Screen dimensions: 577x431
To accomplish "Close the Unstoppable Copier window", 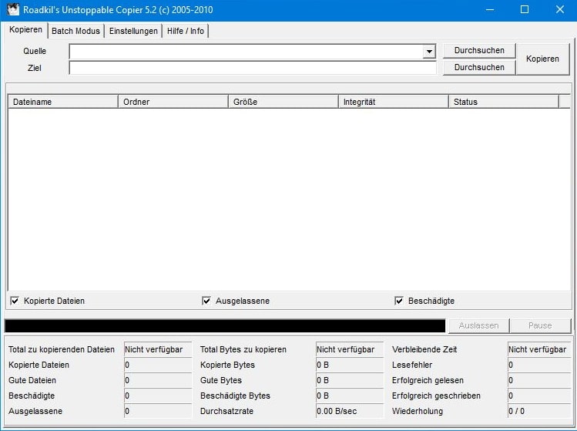I will (559, 9).
